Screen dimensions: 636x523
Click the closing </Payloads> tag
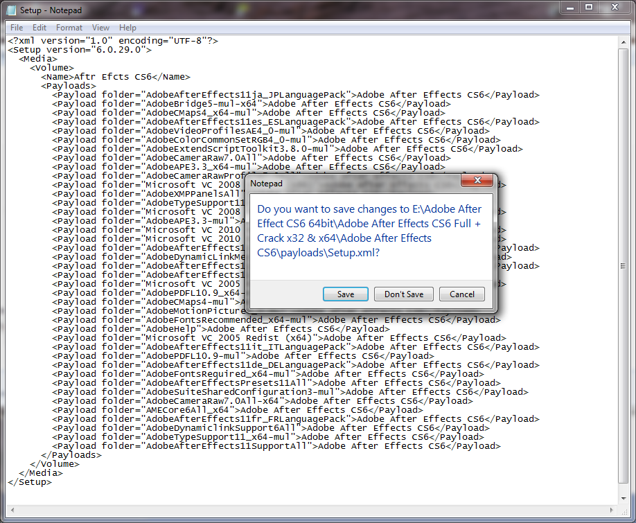pyautogui.click(x=71, y=454)
